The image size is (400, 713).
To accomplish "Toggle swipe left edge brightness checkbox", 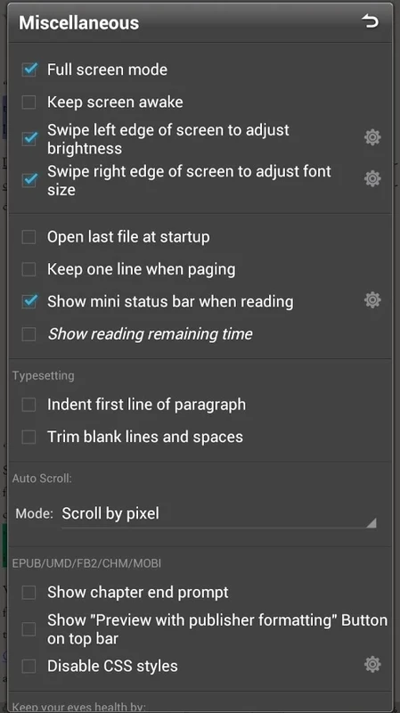I will (29, 138).
